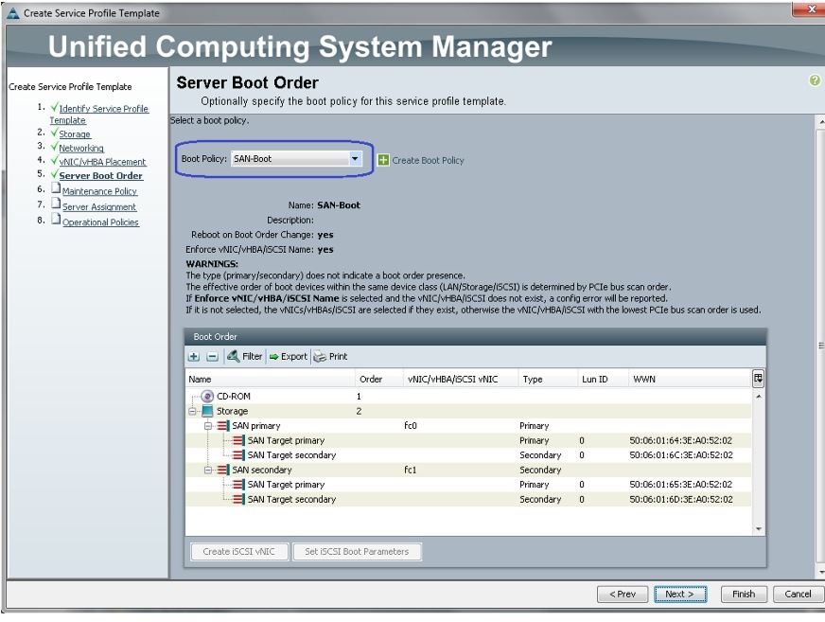Open the Maintenance Policy step
The width and height of the screenshot is (825, 622).
click(99, 191)
